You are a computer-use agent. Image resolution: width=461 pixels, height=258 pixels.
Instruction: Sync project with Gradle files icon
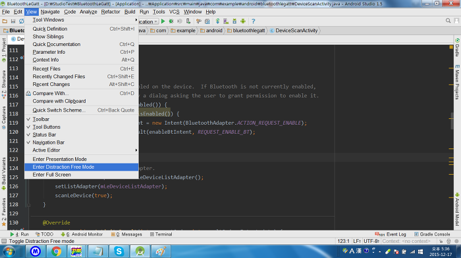[217, 21]
